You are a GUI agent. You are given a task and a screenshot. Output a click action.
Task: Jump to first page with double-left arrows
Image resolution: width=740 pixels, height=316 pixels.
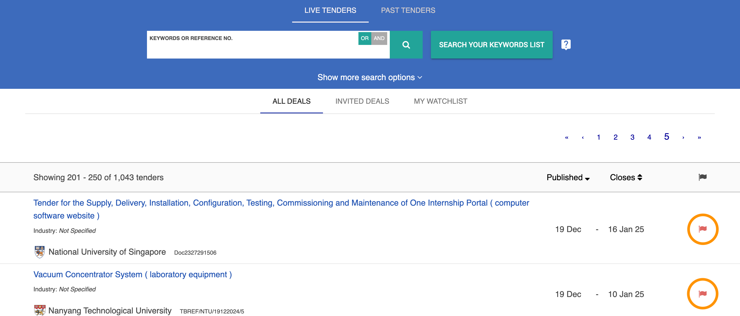point(567,138)
